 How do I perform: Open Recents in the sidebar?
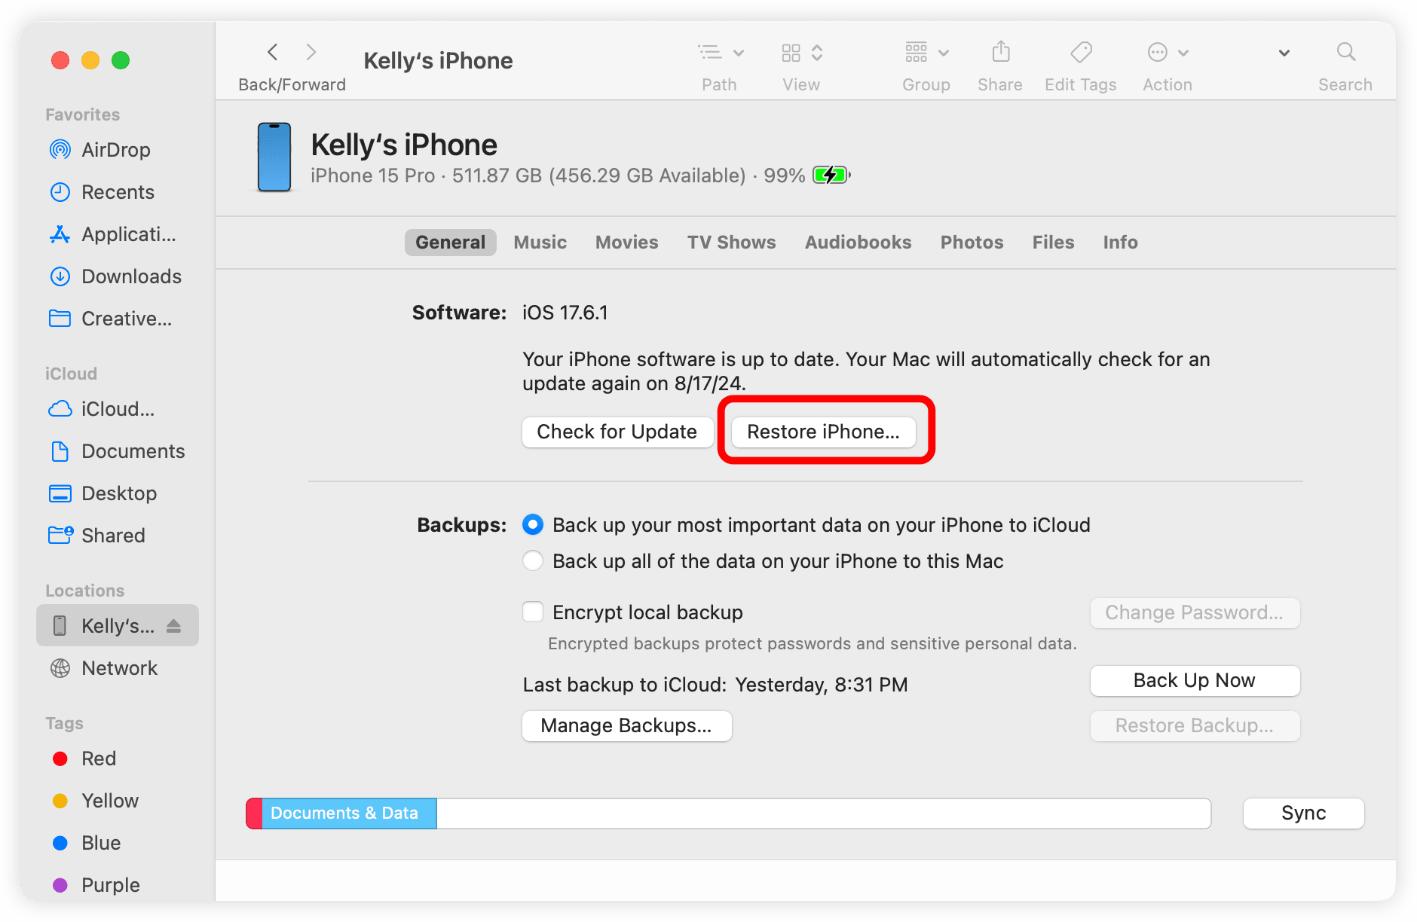(117, 192)
